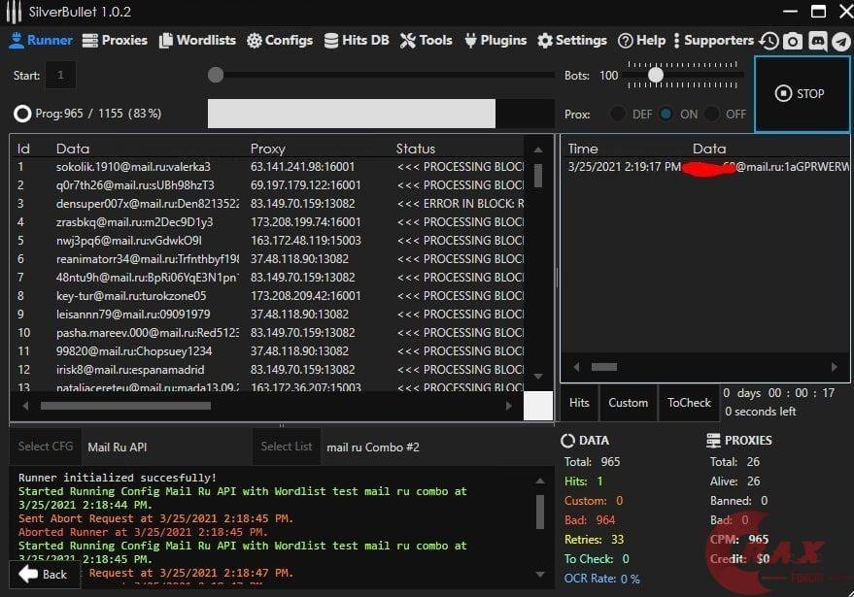This screenshot has height=597, width=854.
Task: Click the bot list scroll-down arrow
Action: (x=538, y=377)
